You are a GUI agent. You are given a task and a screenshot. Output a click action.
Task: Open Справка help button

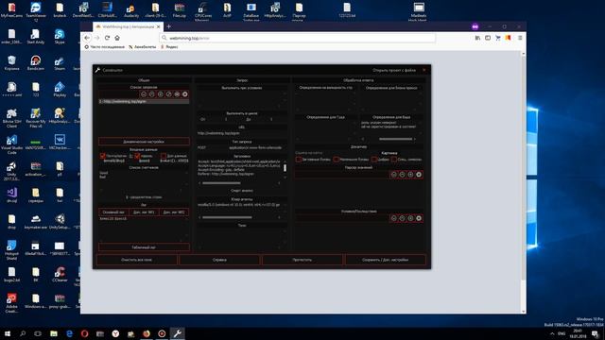click(x=219, y=260)
